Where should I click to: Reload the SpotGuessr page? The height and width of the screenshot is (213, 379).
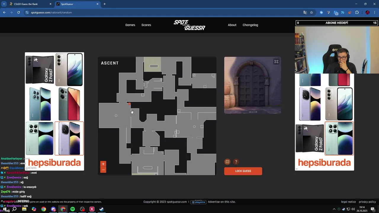pyautogui.click(x=18, y=12)
